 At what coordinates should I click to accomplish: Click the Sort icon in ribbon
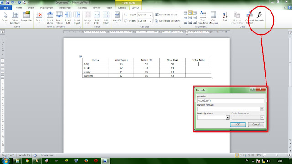[x=225, y=17]
